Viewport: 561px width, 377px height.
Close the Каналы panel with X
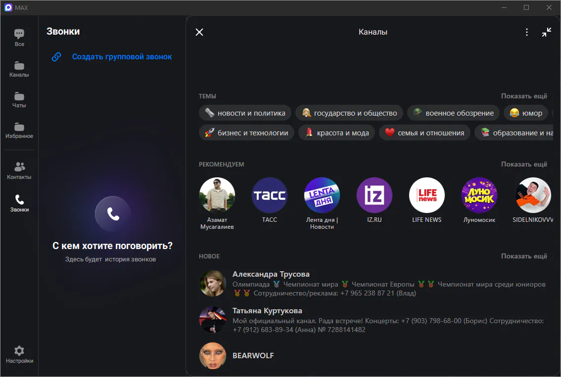point(199,32)
